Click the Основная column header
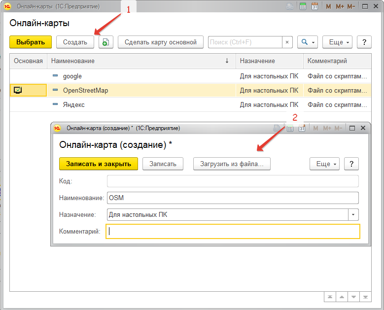384x310 pixels. point(29,61)
